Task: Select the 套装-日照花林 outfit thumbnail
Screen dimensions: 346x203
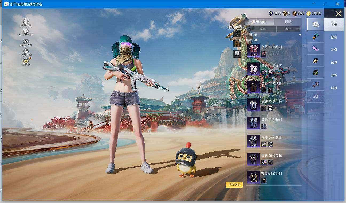Action: 254,68
